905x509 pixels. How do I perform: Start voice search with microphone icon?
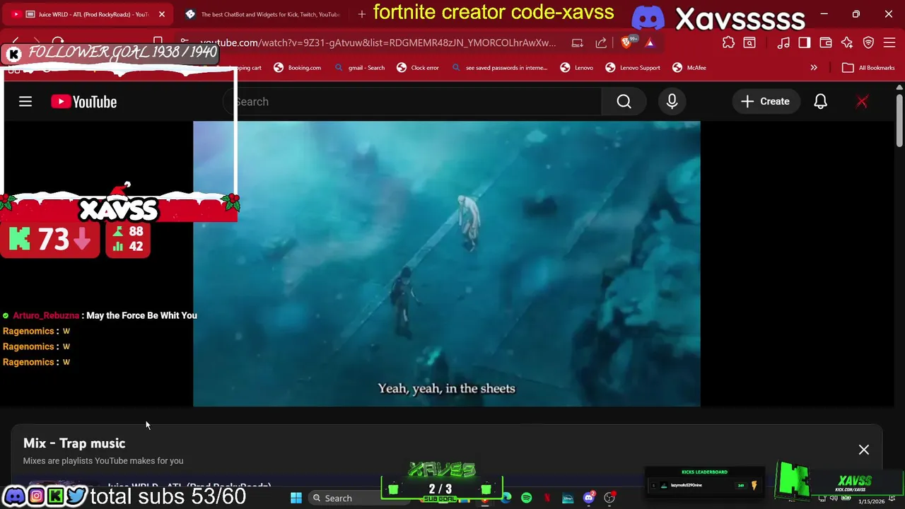[672, 102]
